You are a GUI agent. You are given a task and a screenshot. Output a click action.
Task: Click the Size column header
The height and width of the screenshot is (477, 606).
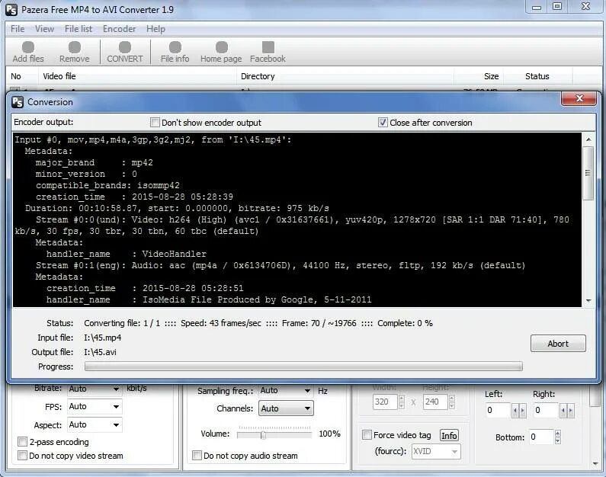479,76
